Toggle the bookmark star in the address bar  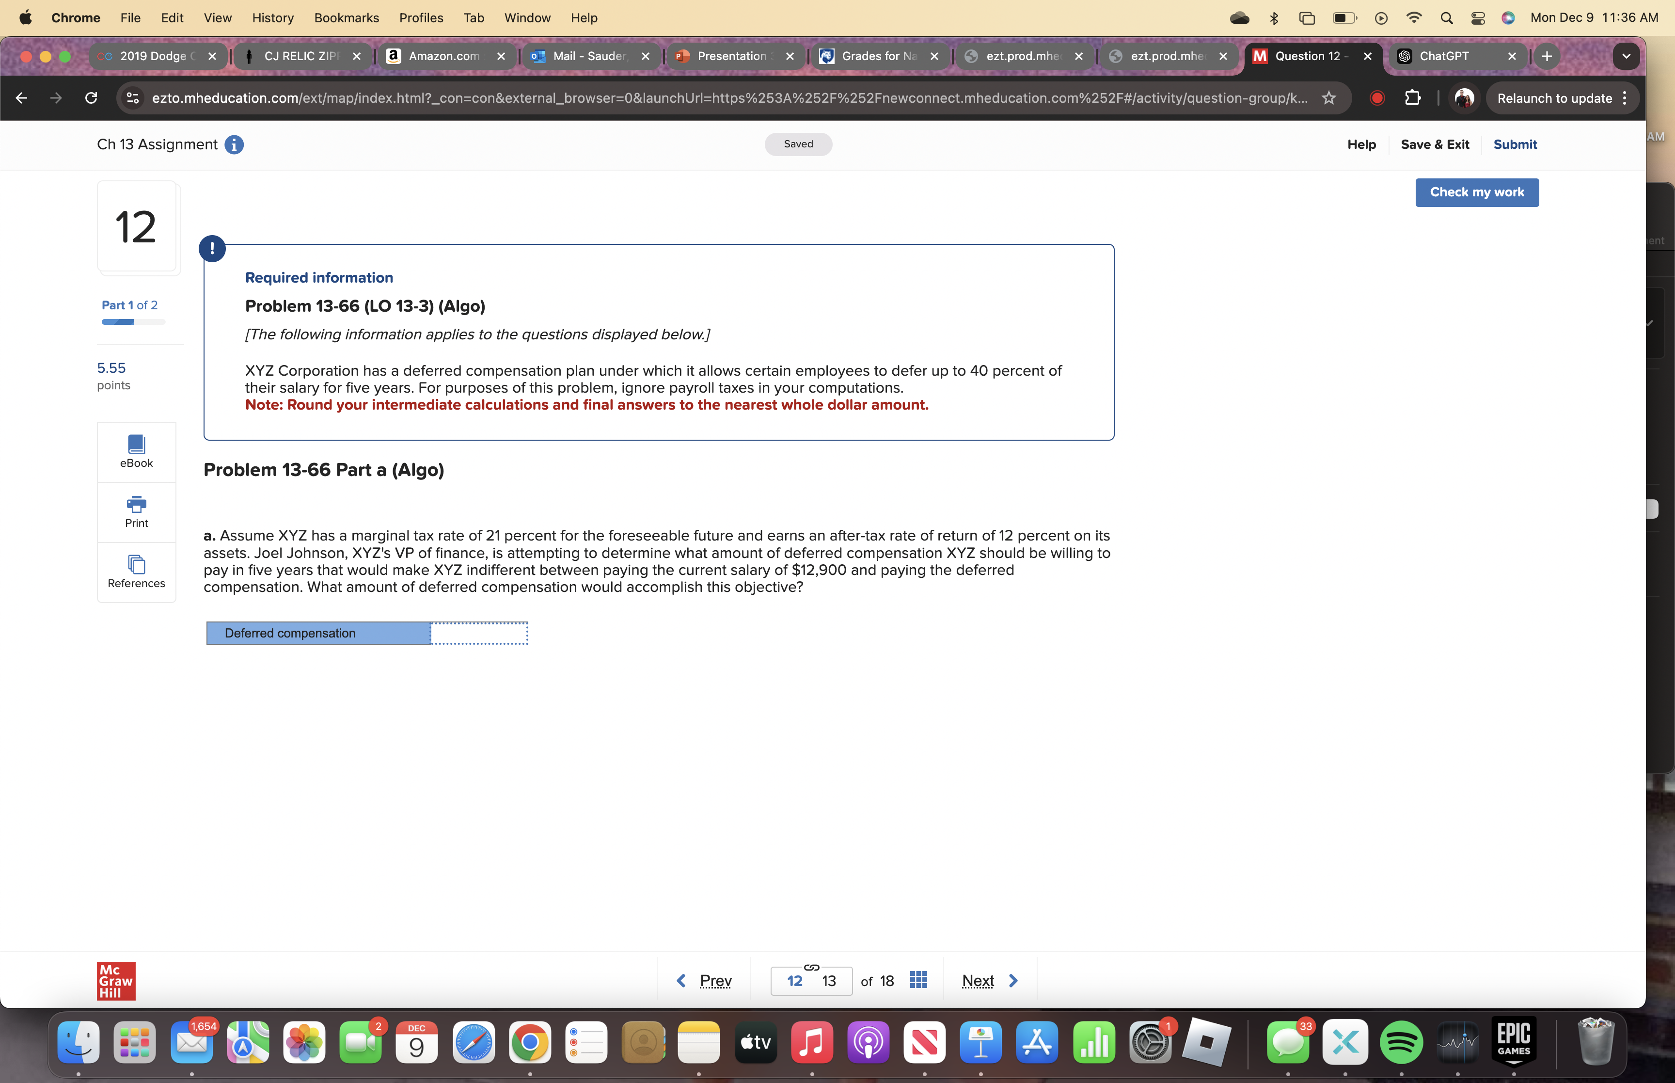(x=1328, y=98)
